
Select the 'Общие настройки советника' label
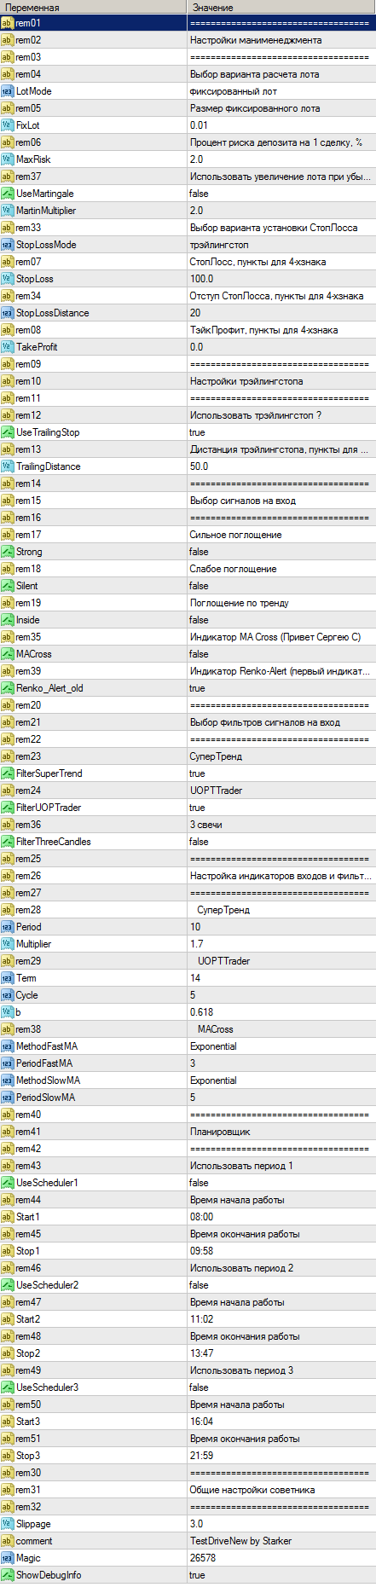[252, 1490]
